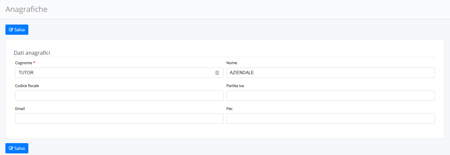Focus the Nome field containing AZIENDALE
The image size is (450, 155).
click(331, 73)
